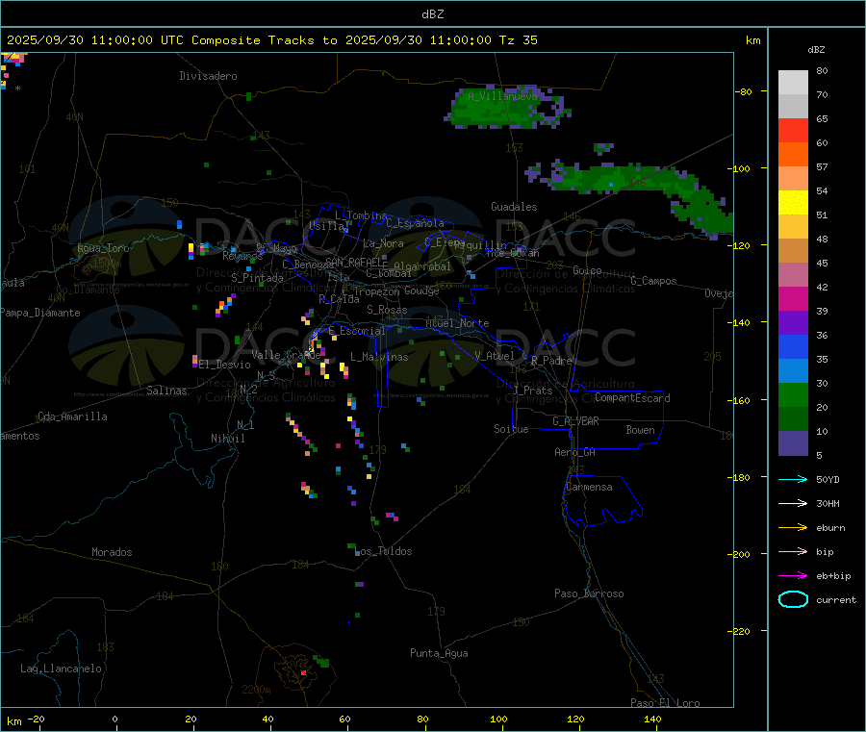Click the Carmensa map label
This screenshot has width=866, height=732.
(589, 487)
